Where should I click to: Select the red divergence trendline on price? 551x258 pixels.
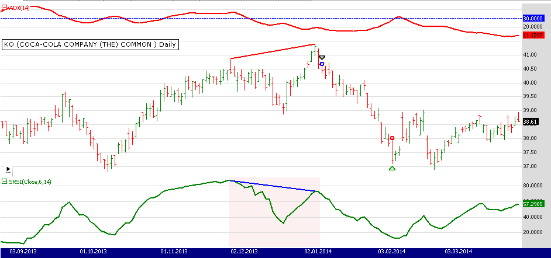[273, 51]
